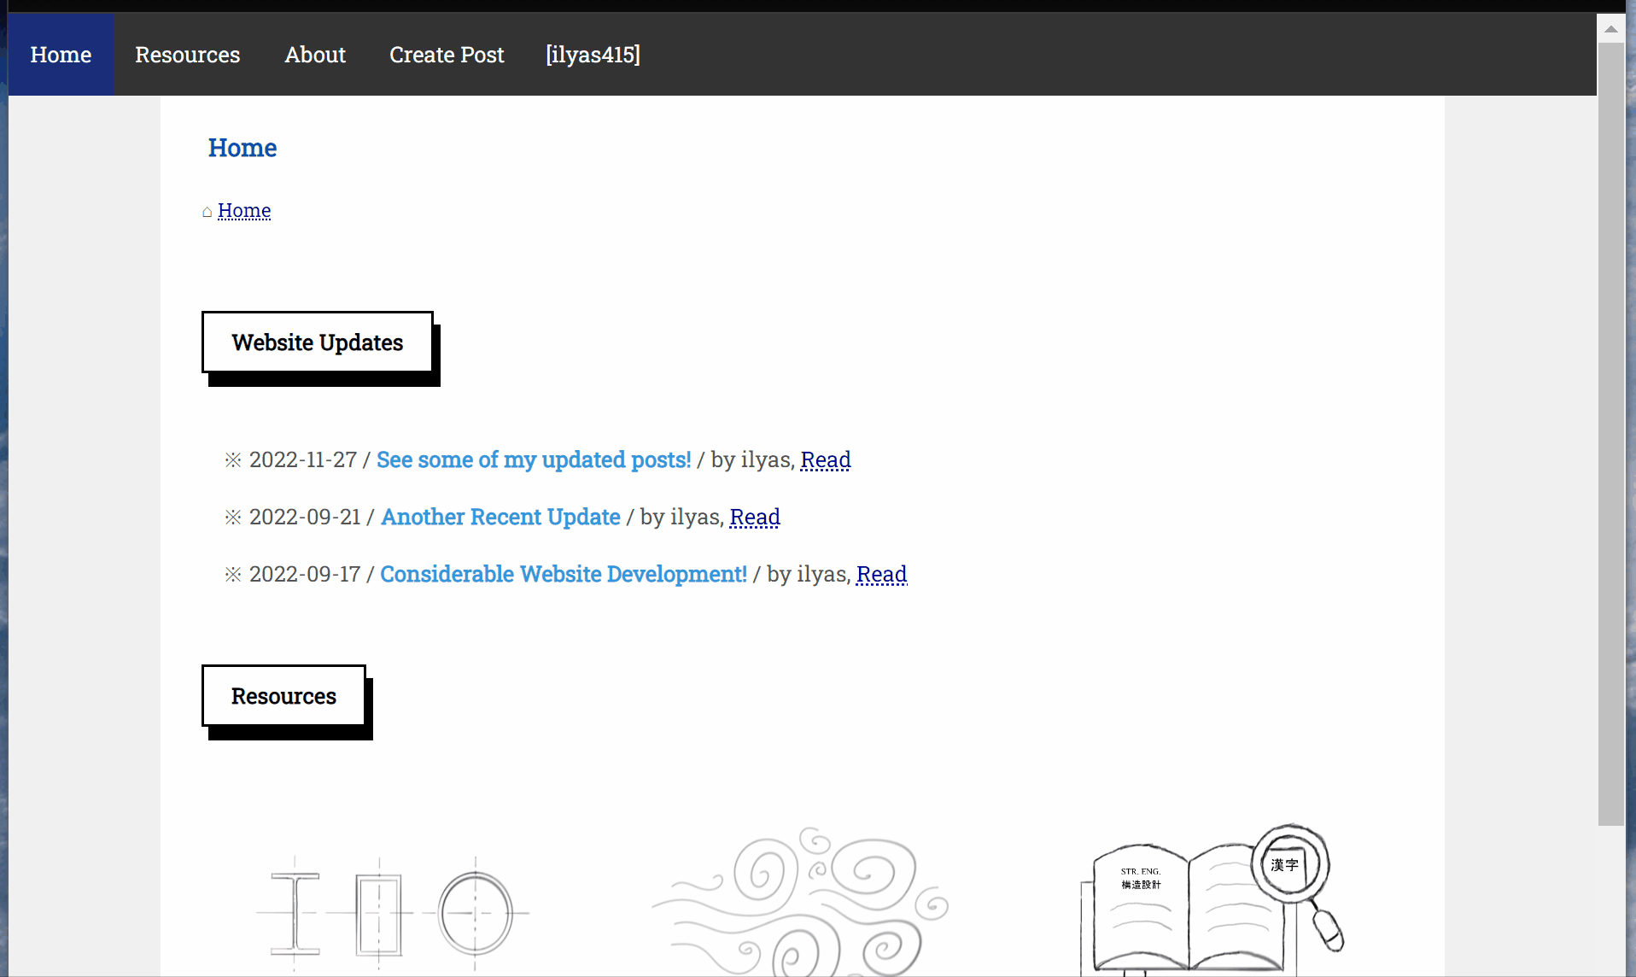The width and height of the screenshot is (1636, 977).
Task: Open the wind swirls sketch thumbnail
Action: click(x=801, y=901)
